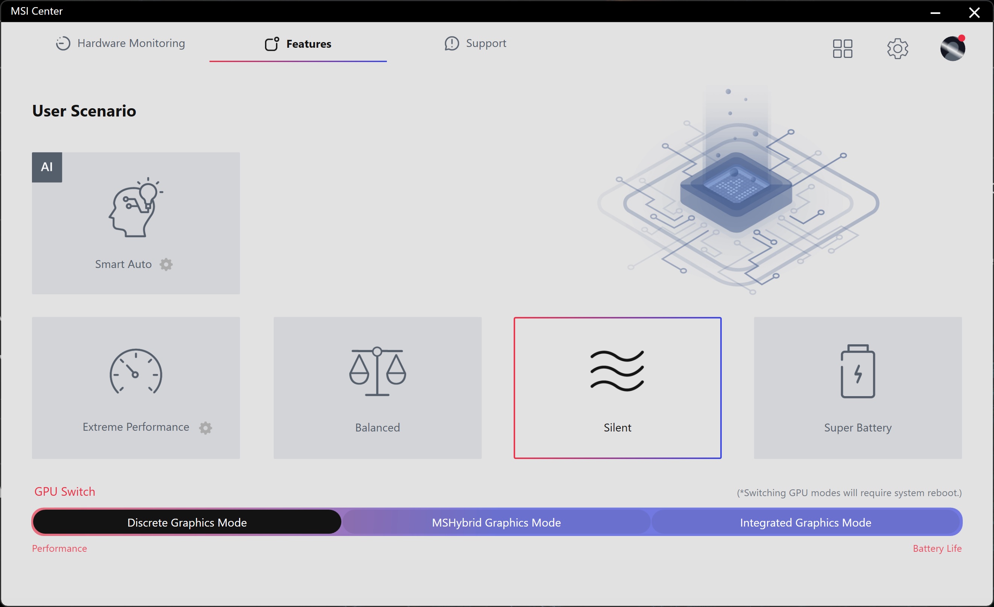Image resolution: width=994 pixels, height=607 pixels.
Task: Click the Balanced scales icon
Action: (377, 371)
